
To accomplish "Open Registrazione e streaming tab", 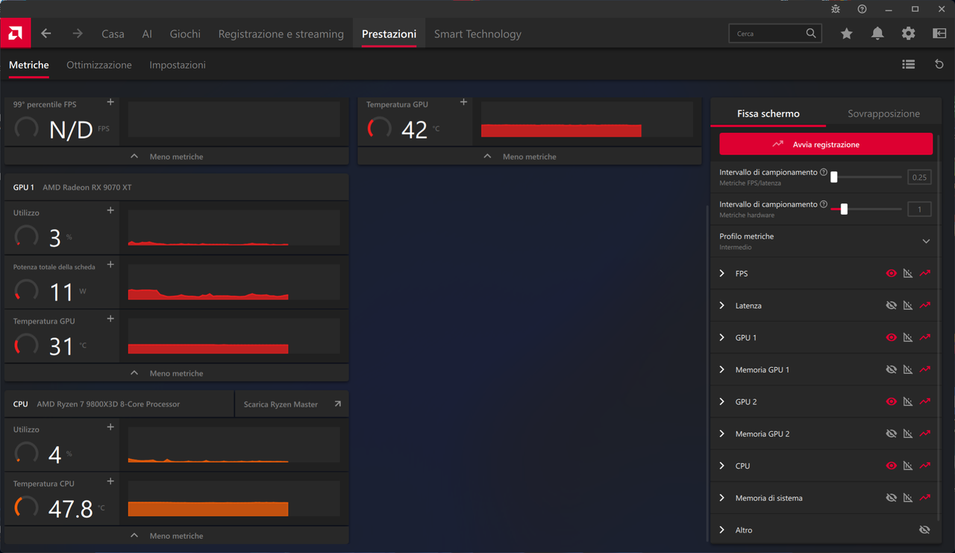I will coord(281,34).
